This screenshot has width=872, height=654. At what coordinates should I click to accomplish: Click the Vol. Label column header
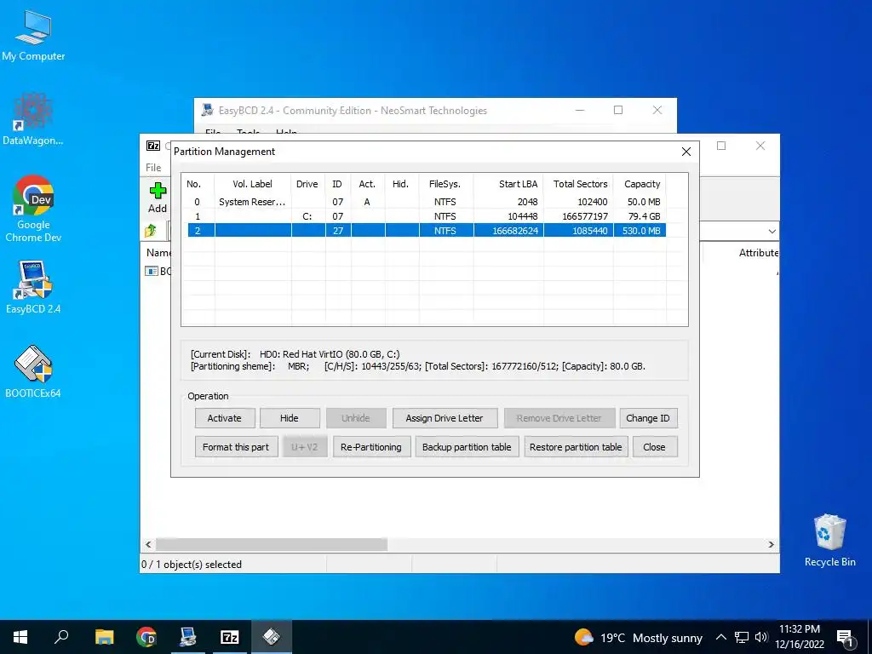252,184
